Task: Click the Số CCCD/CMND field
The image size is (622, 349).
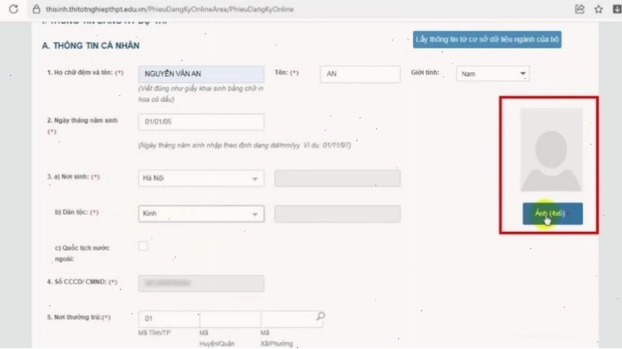Action: (201, 283)
